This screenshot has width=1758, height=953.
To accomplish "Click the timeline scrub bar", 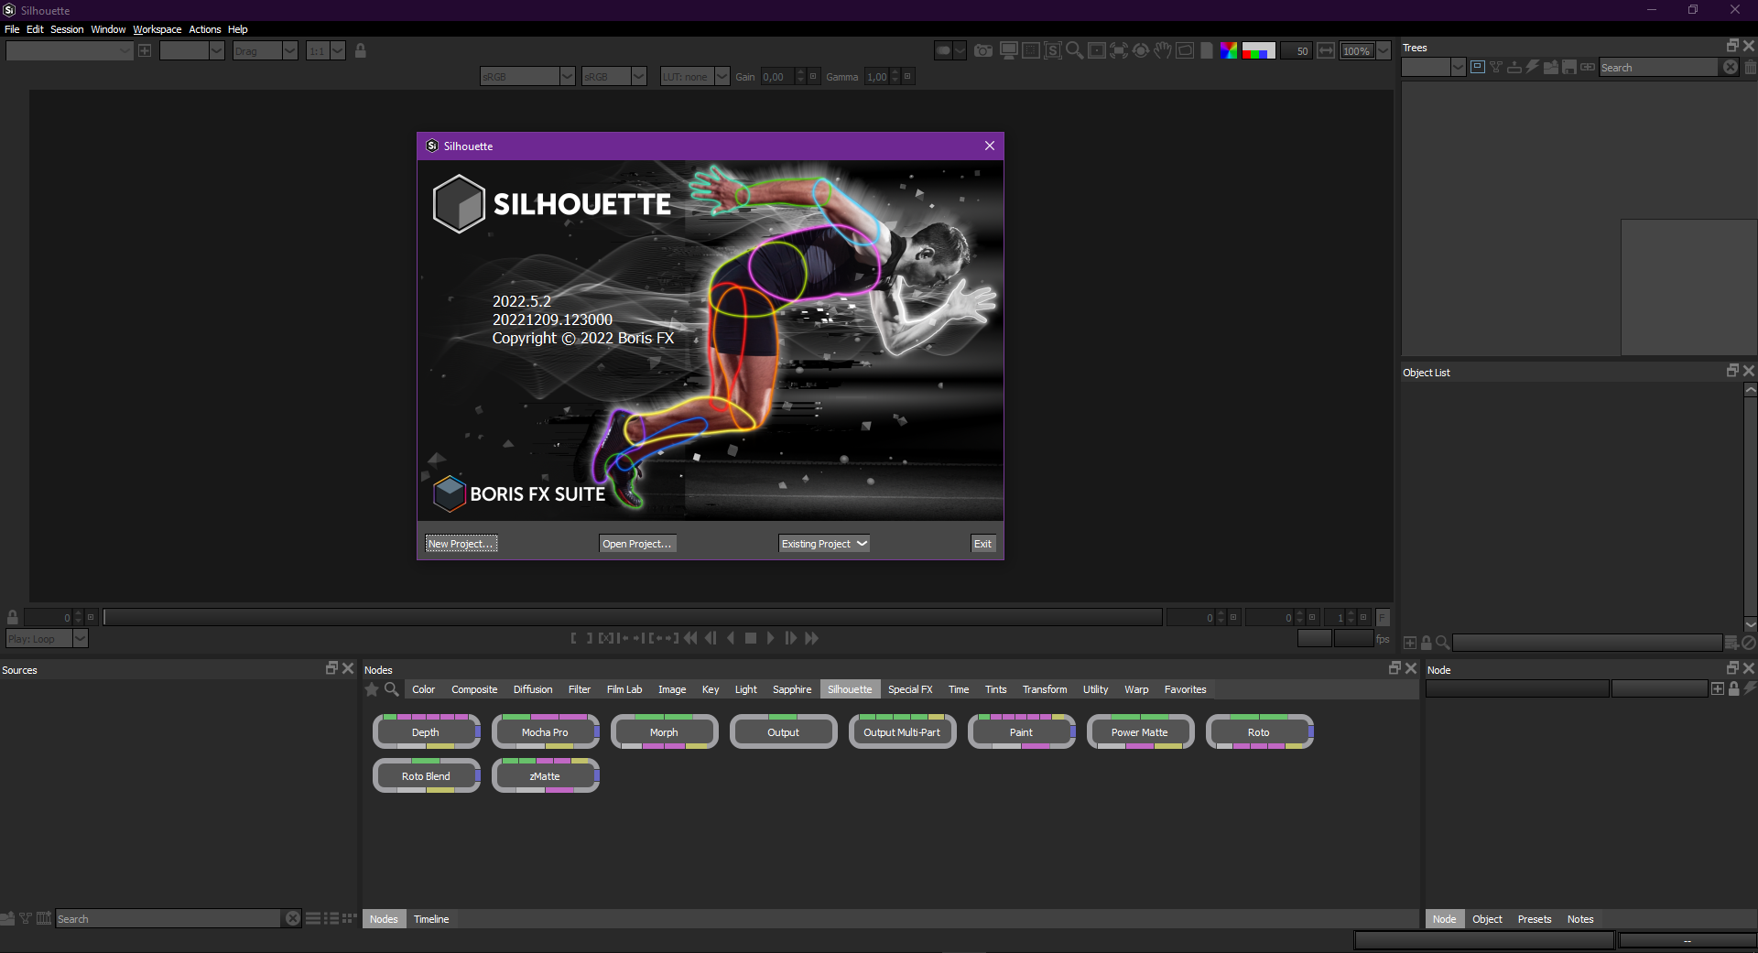I will tap(633, 618).
